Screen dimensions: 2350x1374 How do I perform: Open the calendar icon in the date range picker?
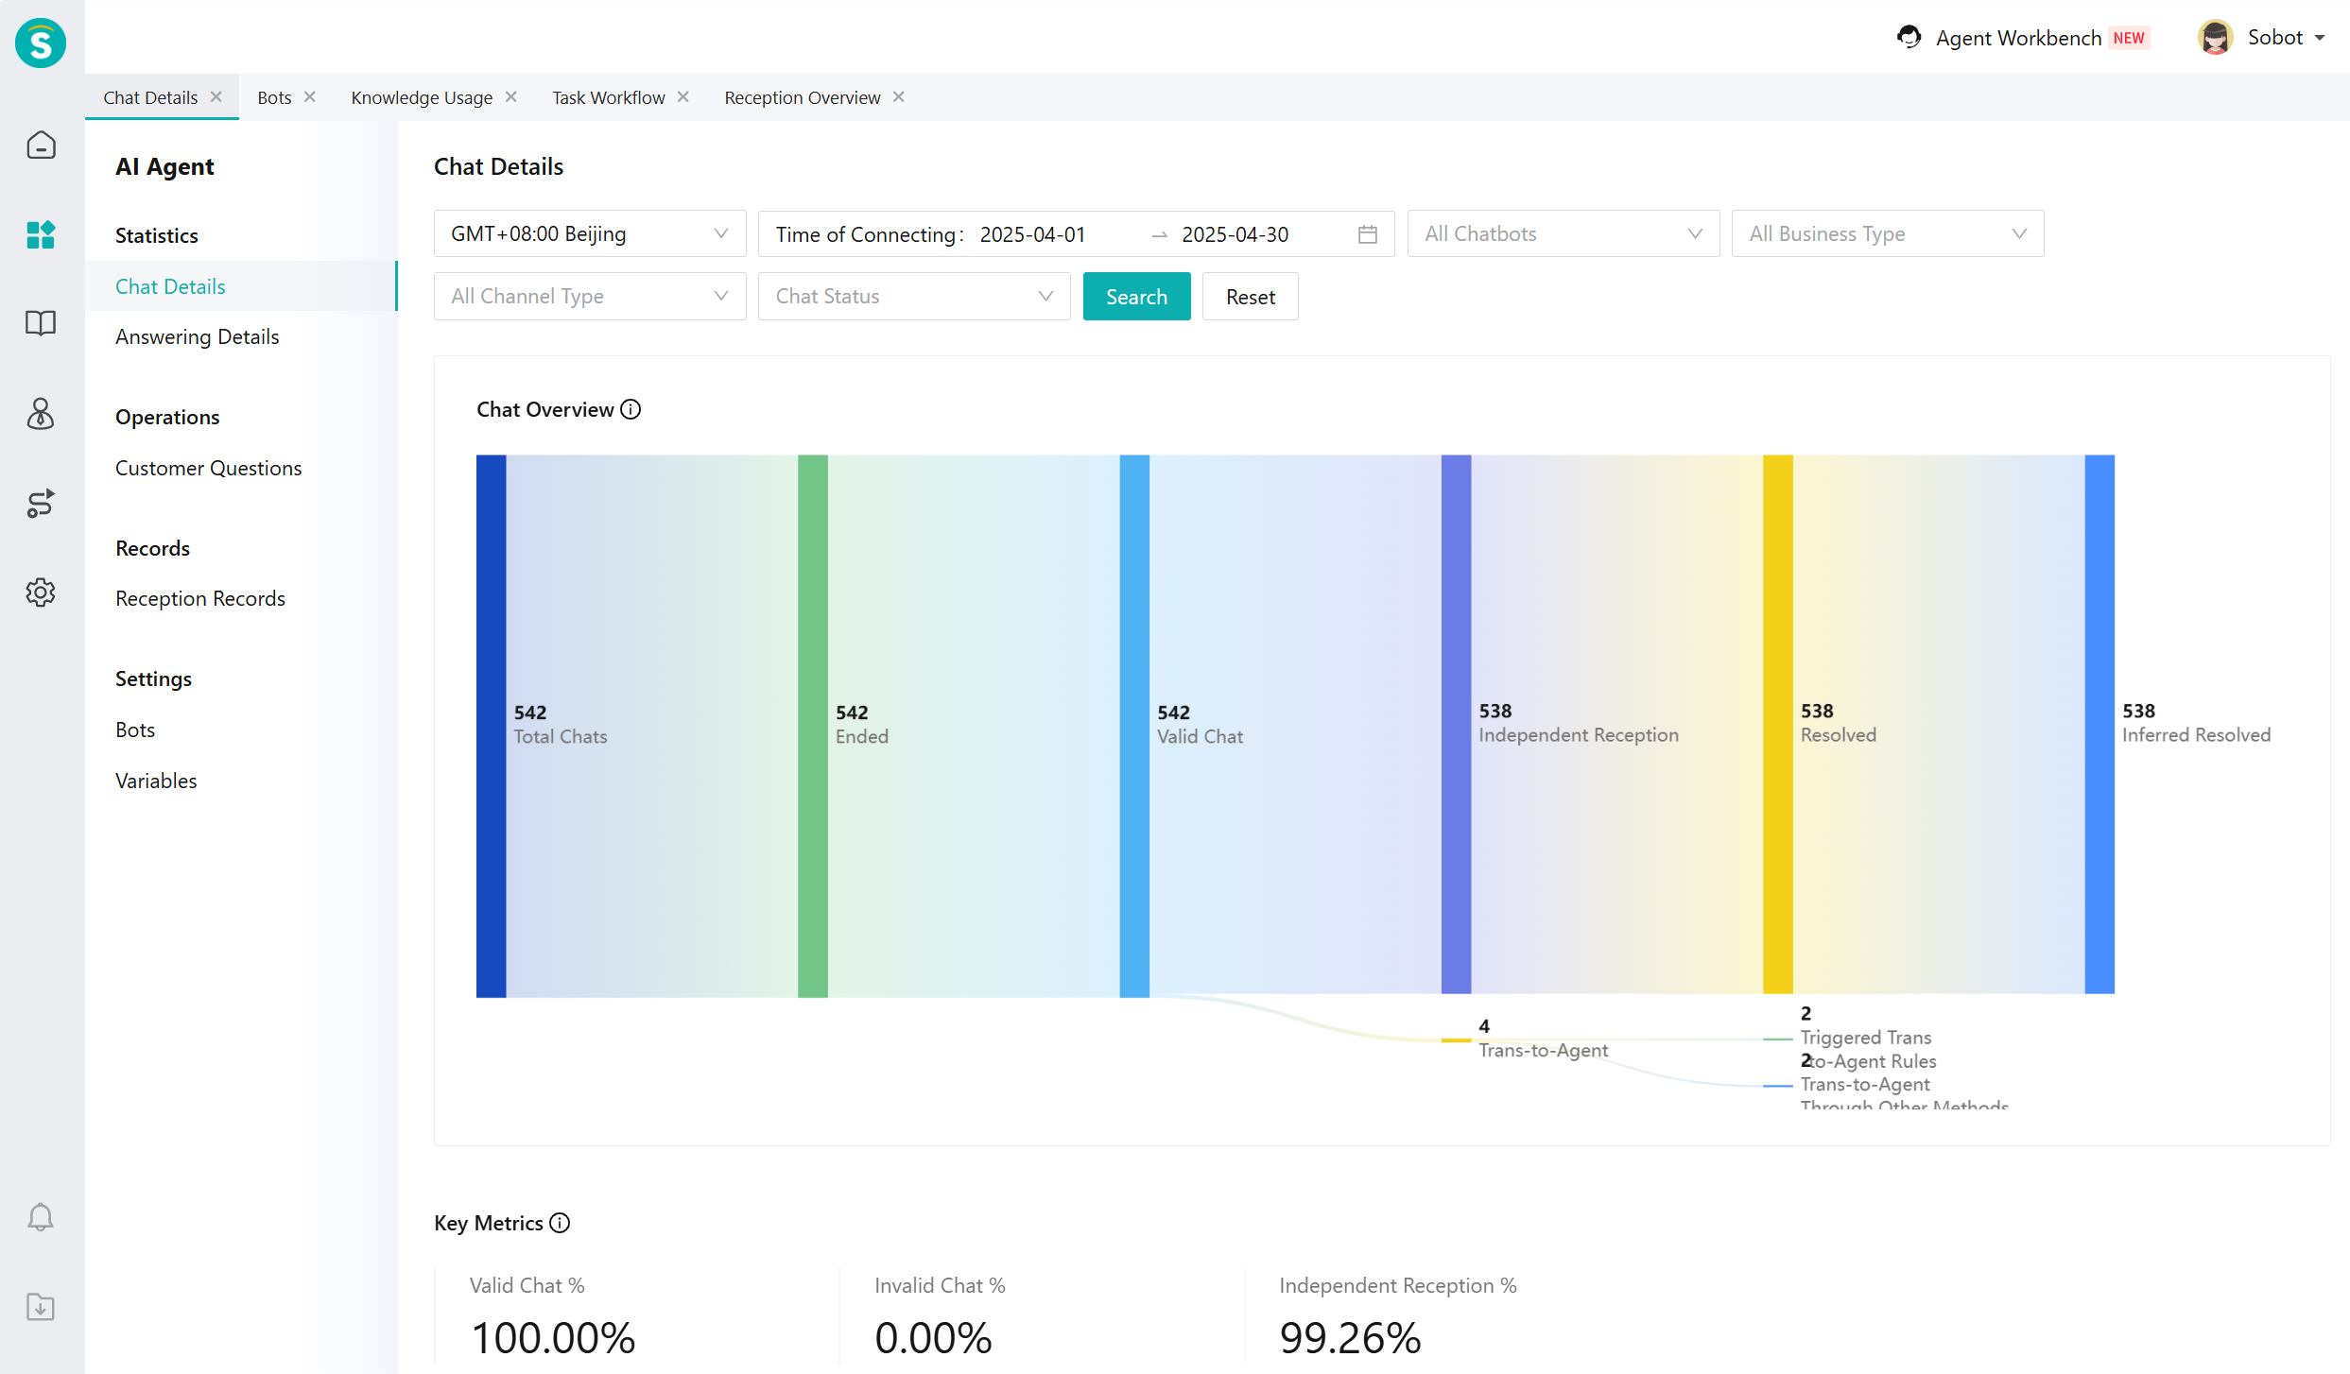click(x=1367, y=233)
